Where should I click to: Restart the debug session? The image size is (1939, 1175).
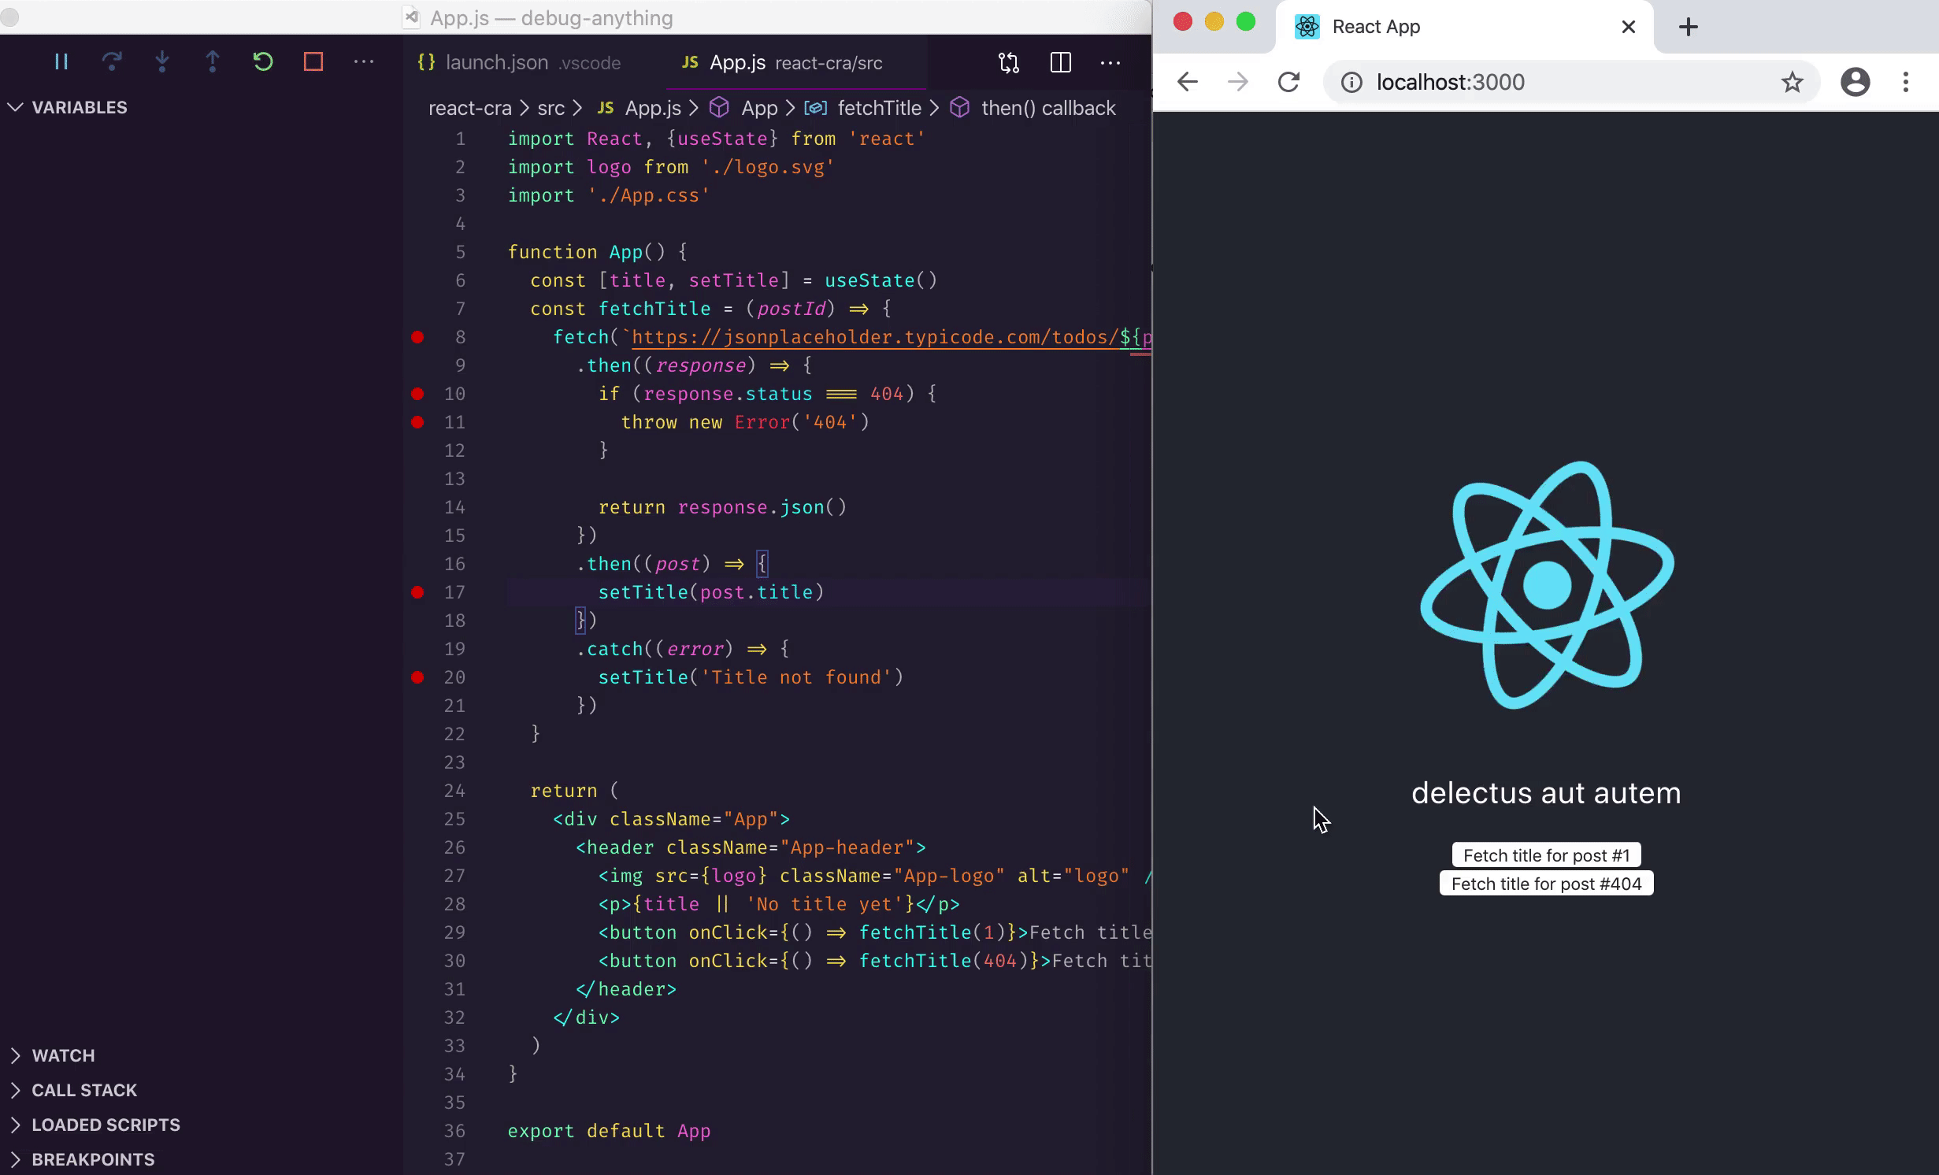pos(263,61)
